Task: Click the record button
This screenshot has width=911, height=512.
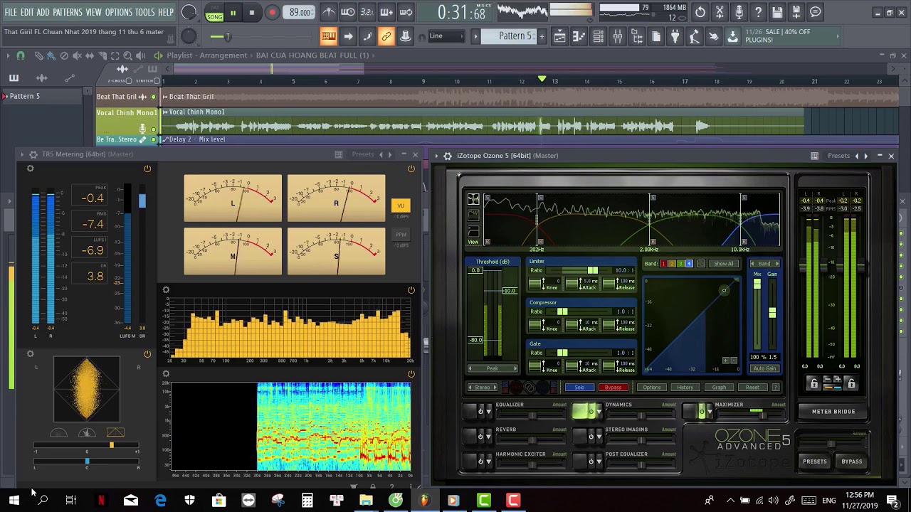Action: (x=272, y=12)
